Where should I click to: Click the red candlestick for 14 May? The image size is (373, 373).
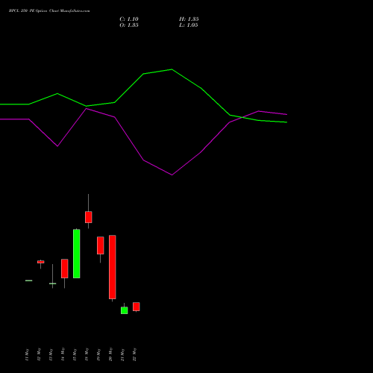coord(65,269)
